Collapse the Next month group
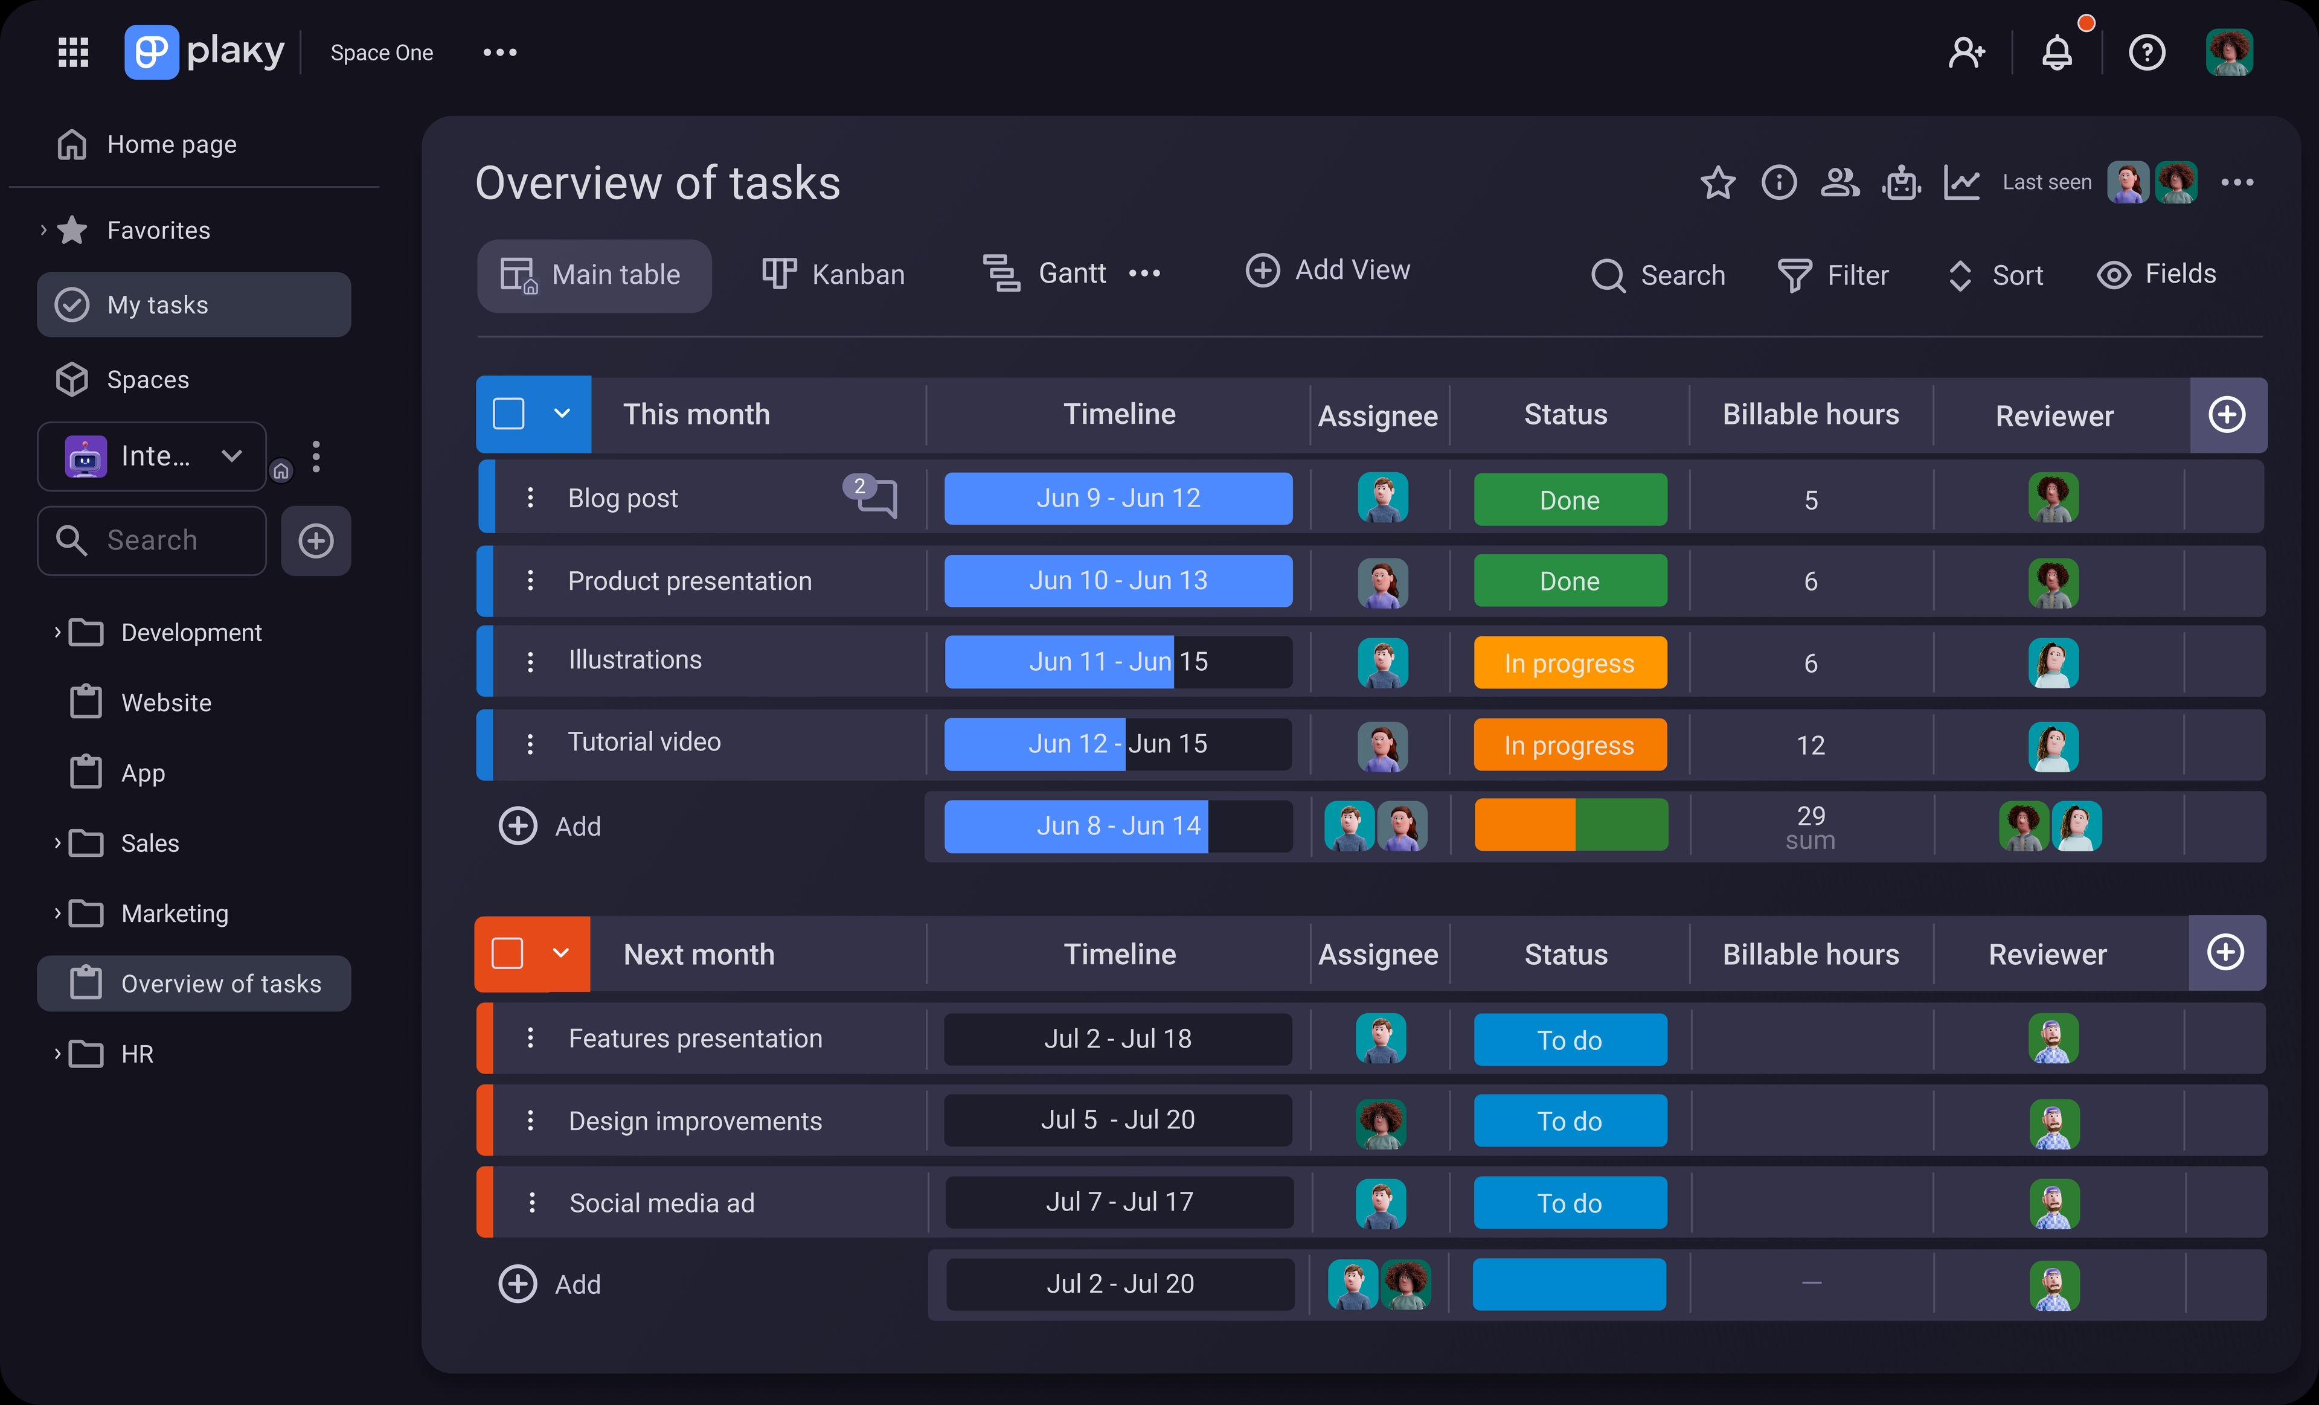Image resolution: width=2319 pixels, height=1405 pixels. [x=561, y=952]
